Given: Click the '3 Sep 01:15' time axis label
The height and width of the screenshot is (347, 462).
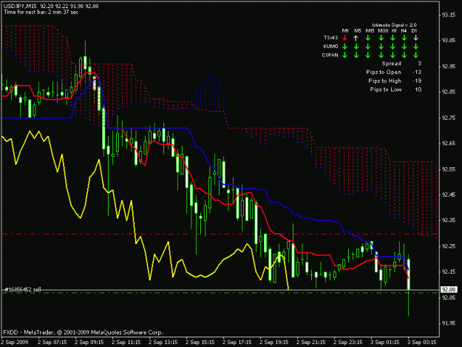Looking at the screenshot, I should 385,343.
